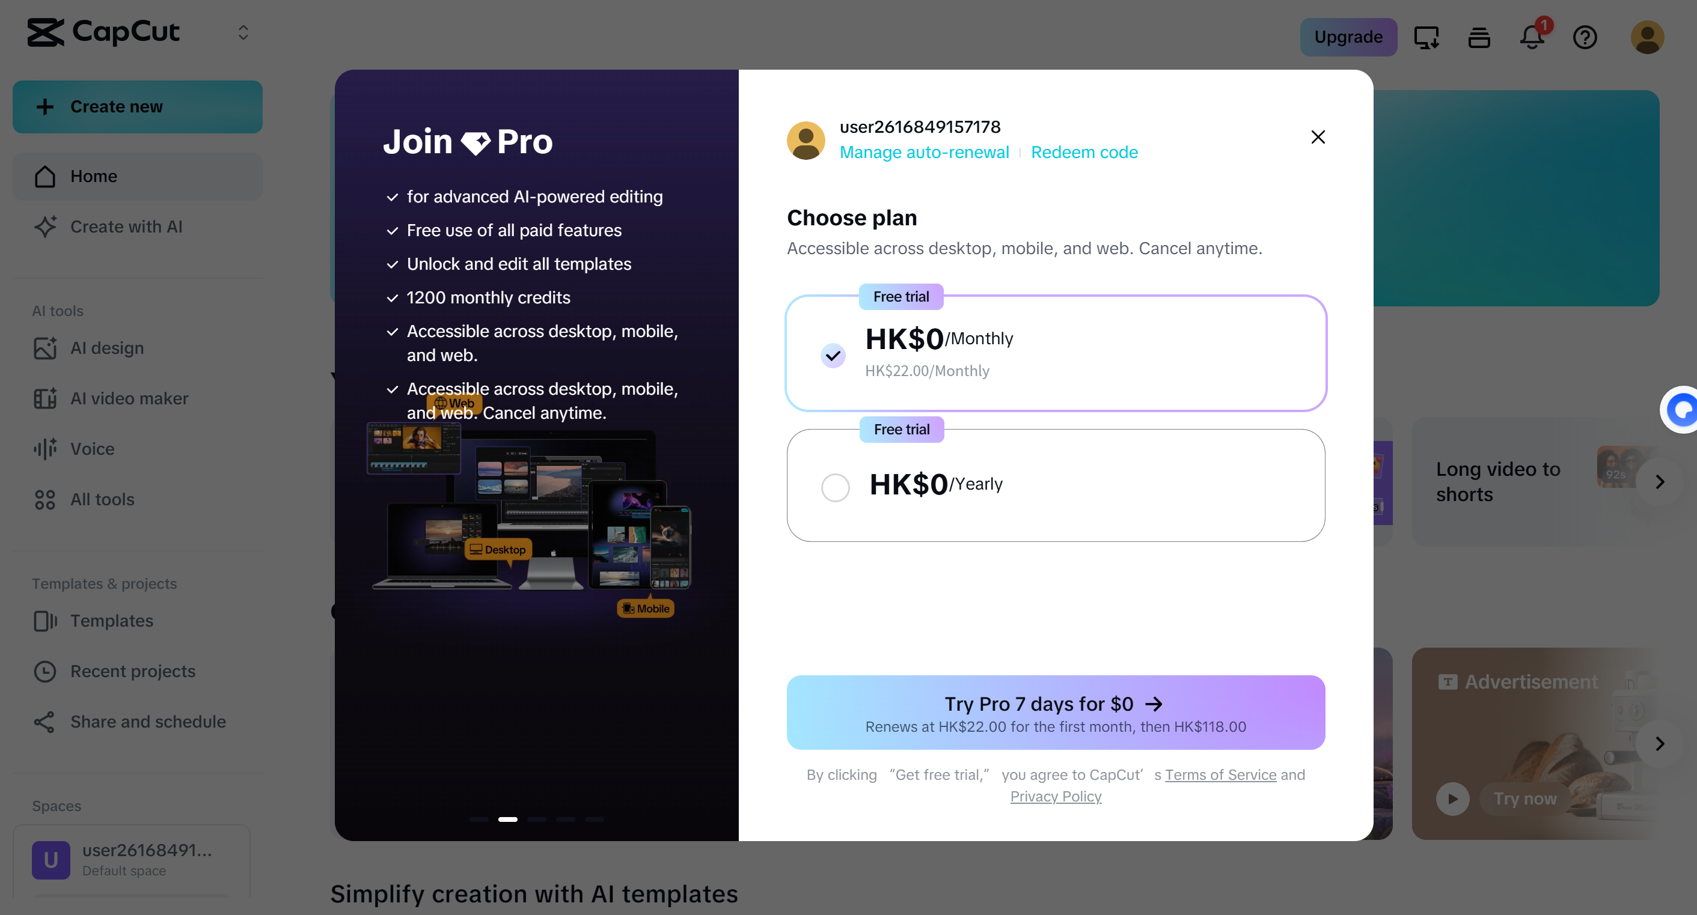Click the next arrow on Advertisement card

(1660, 744)
